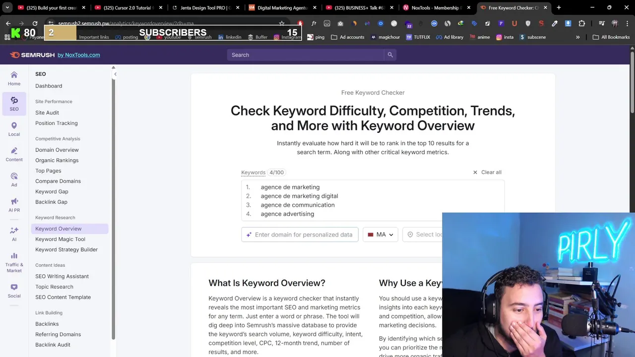Open Site Audit in sidebar

tap(47, 113)
